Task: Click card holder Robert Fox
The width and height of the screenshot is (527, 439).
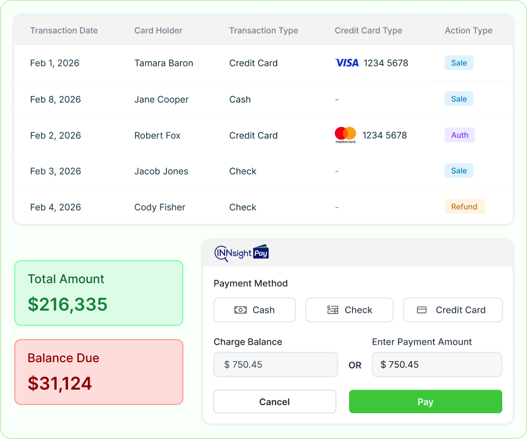Action: [x=158, y=136]
